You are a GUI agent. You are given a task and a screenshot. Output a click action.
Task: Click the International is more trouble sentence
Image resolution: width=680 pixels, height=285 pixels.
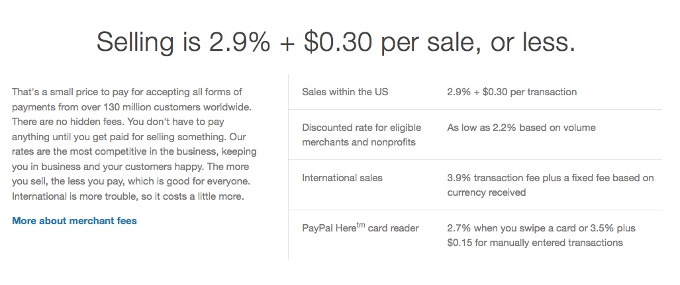click(128, 196)
